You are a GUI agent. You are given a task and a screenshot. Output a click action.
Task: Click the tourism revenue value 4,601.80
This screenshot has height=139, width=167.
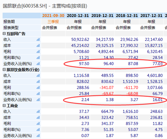tap(155, 75)
